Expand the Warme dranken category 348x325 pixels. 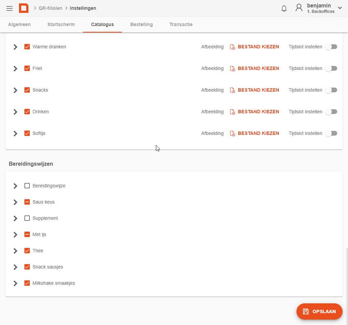tap(15, 47)
